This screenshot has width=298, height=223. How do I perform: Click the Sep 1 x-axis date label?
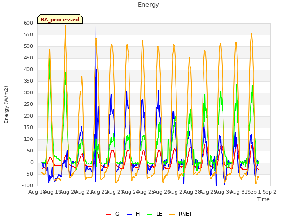pyautogui.click(x=254, y=192)
